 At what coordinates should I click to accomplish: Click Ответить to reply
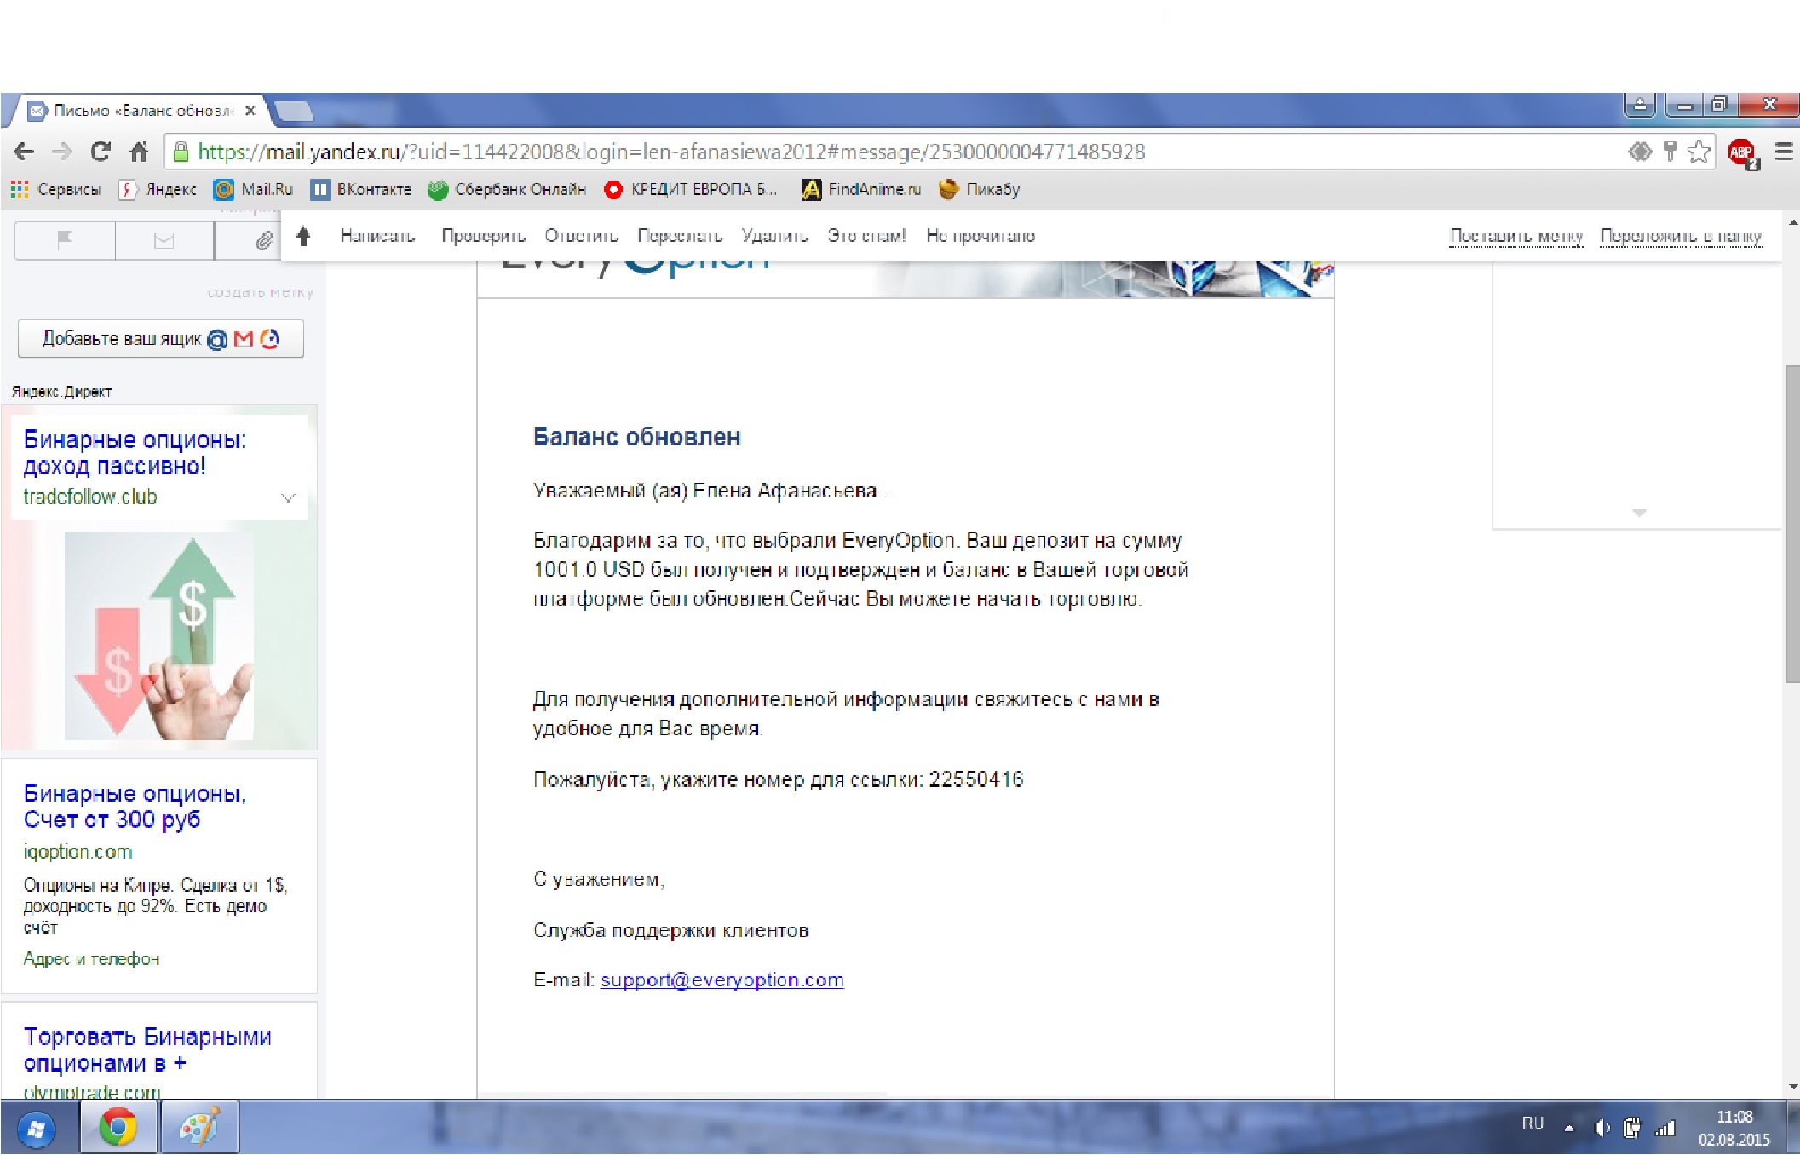coord(581,236)
